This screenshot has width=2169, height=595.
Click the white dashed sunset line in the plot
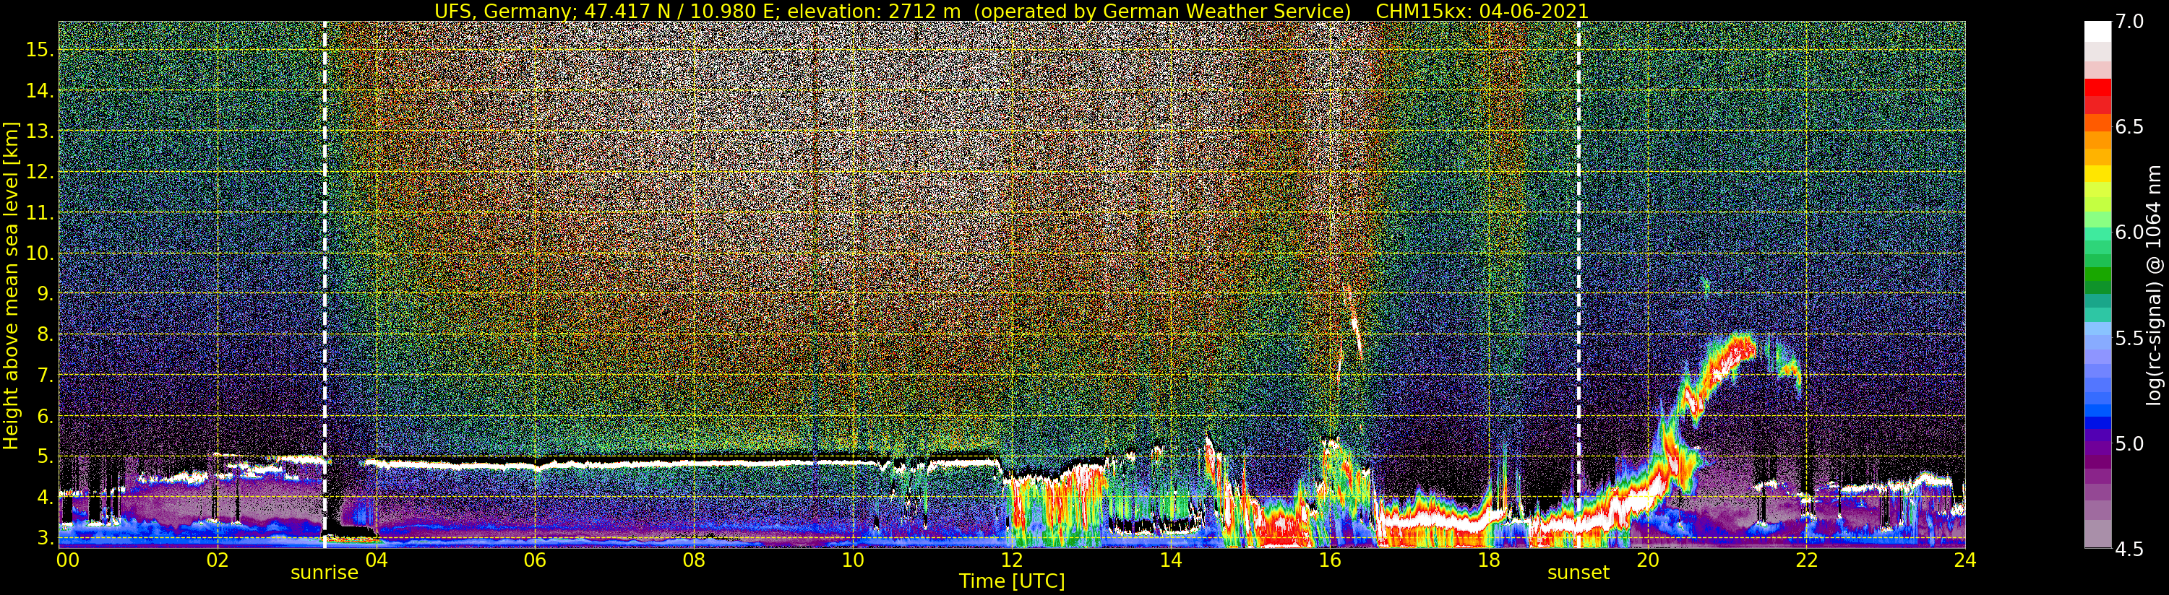1578,285
